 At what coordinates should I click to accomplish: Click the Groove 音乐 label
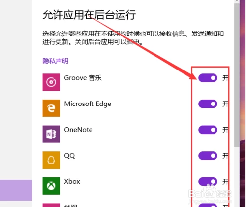pyautogui.click(x=83, y=78)
